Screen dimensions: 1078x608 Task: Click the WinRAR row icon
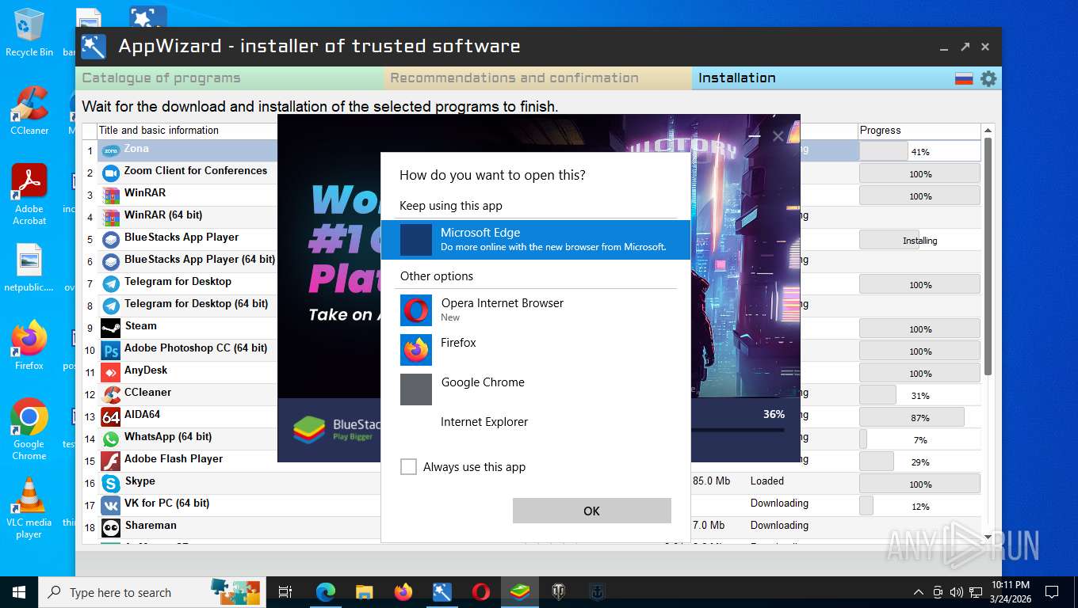pos(111,195)
